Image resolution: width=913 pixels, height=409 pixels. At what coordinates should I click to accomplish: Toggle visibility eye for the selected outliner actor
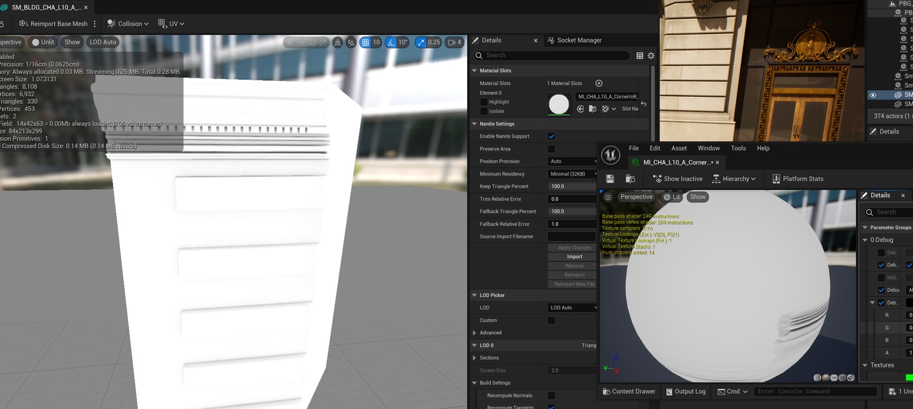point(873,95)
